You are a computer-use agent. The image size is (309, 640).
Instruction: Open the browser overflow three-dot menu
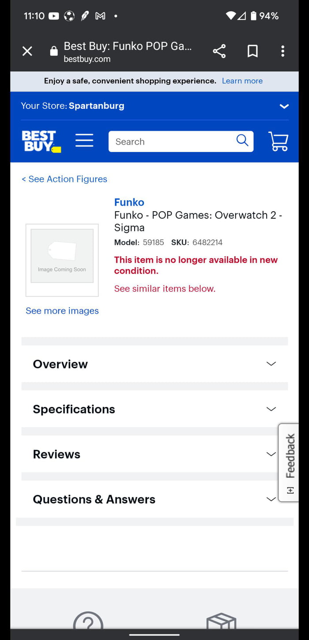(283, 51)
